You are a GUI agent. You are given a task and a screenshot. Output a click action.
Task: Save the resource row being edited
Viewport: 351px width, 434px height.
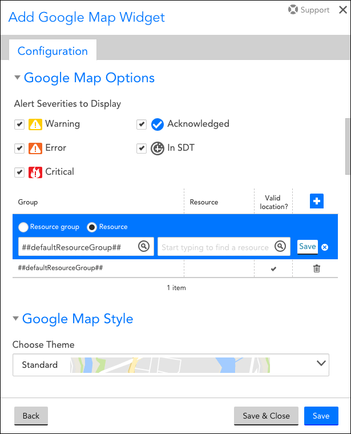click(x=308, y=247)
